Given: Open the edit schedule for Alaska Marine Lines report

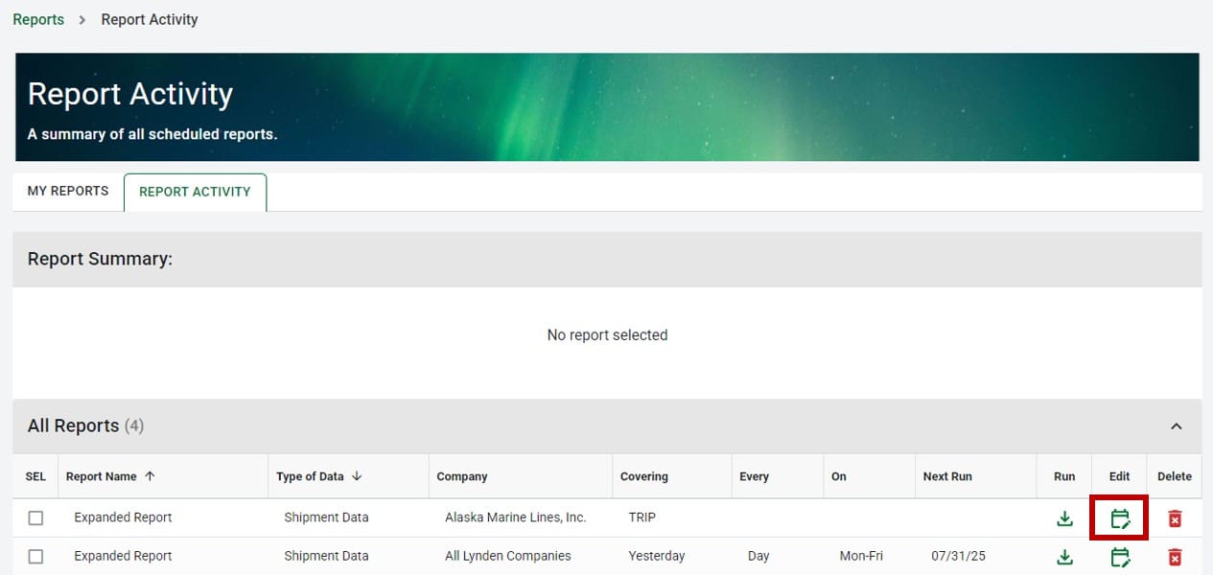Looking at the screenshot, I should (1118, 517).
